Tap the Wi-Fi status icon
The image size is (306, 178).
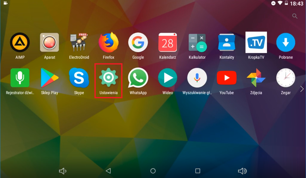point(280,3)
